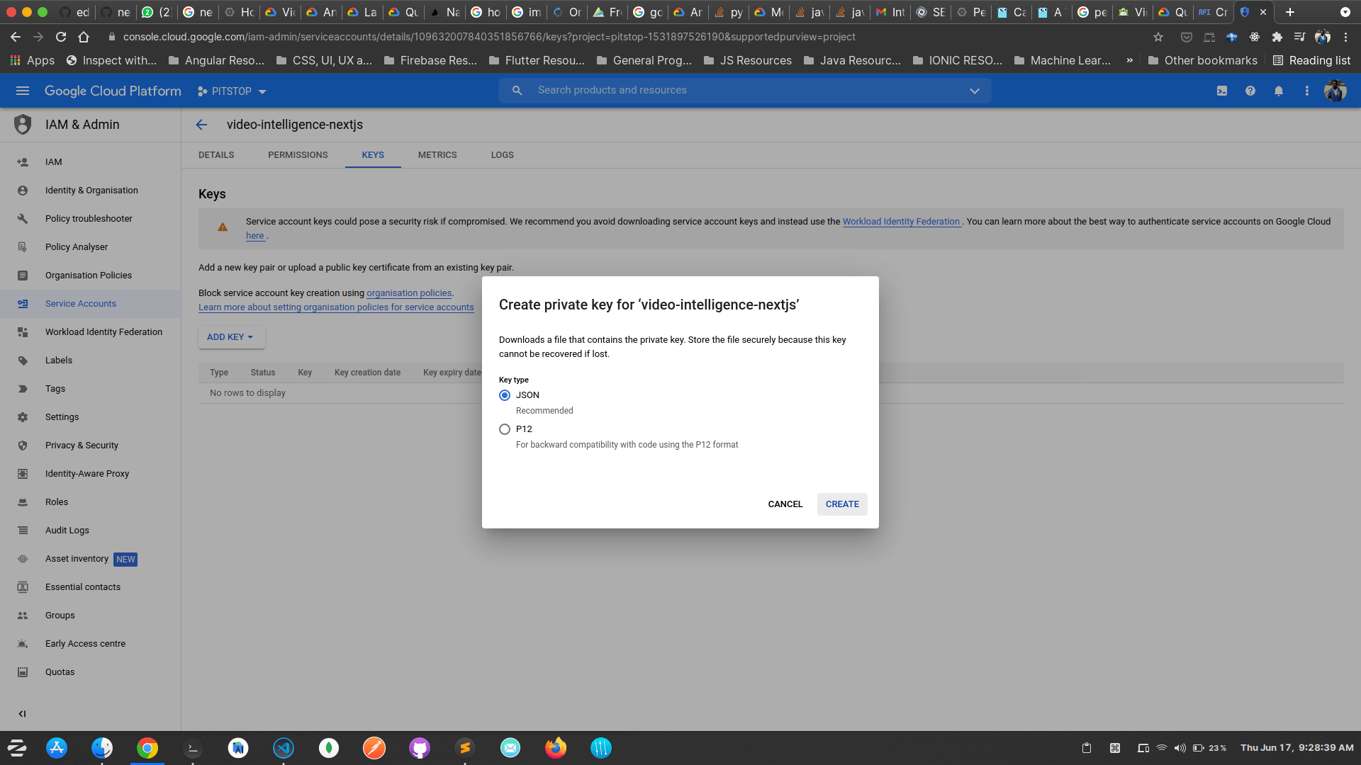This screenshot has height=765, width=1361.
Task: Click the Workload Identity Federation icon
Action: coord(23,331)
